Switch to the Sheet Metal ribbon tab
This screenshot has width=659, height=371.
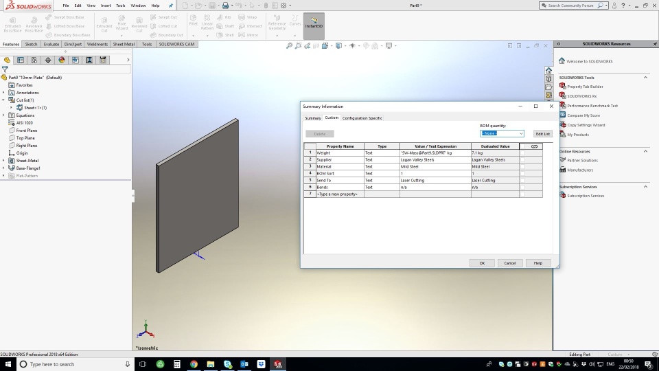(124, 44)
